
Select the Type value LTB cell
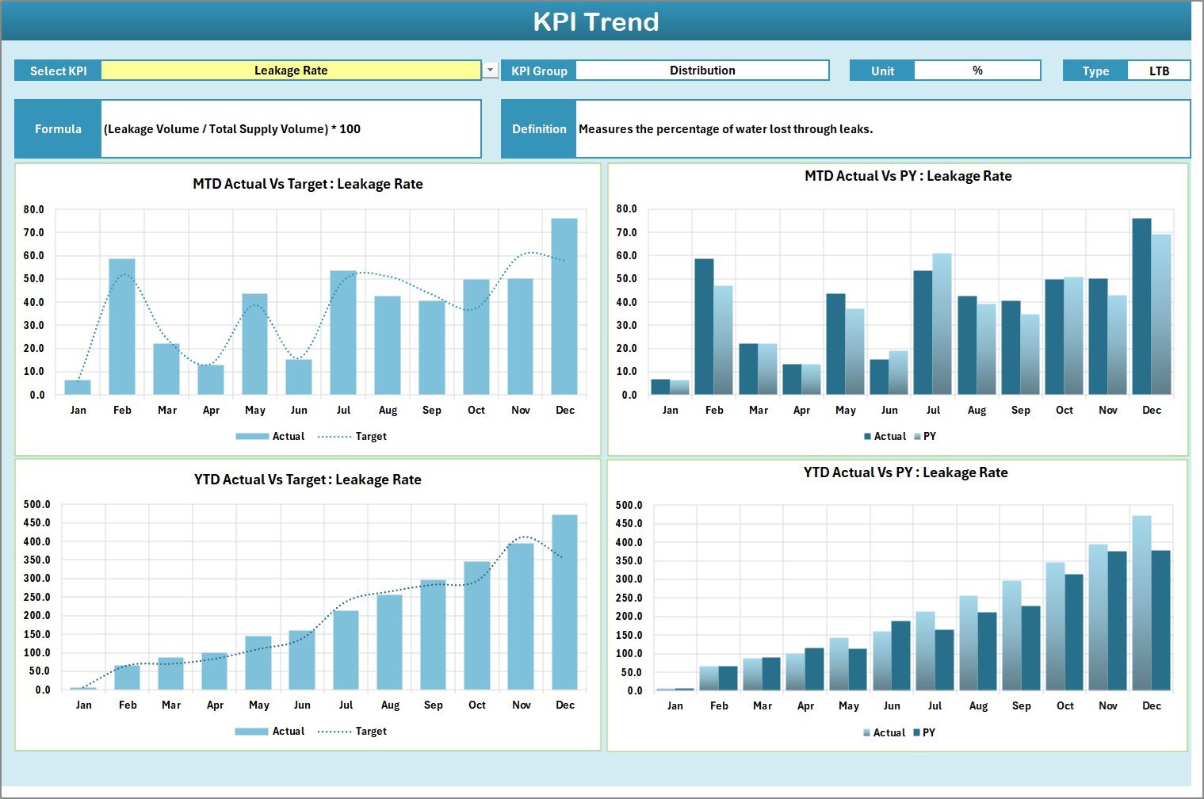(x=1158, y=71)
